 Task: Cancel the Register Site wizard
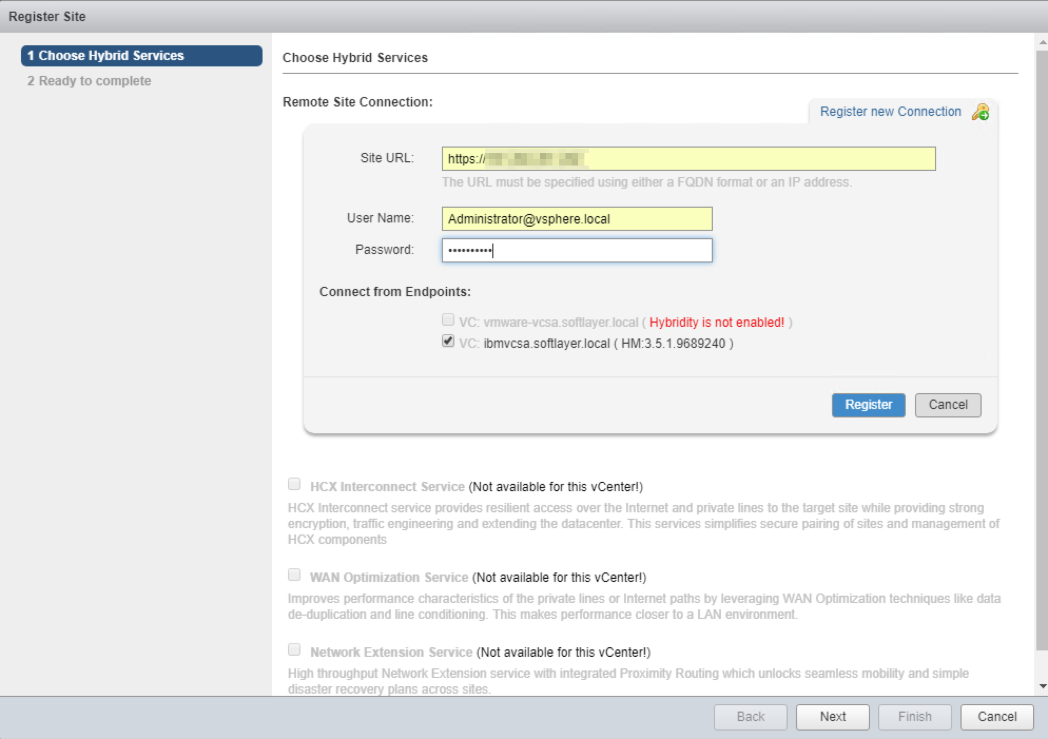(996, 717)
